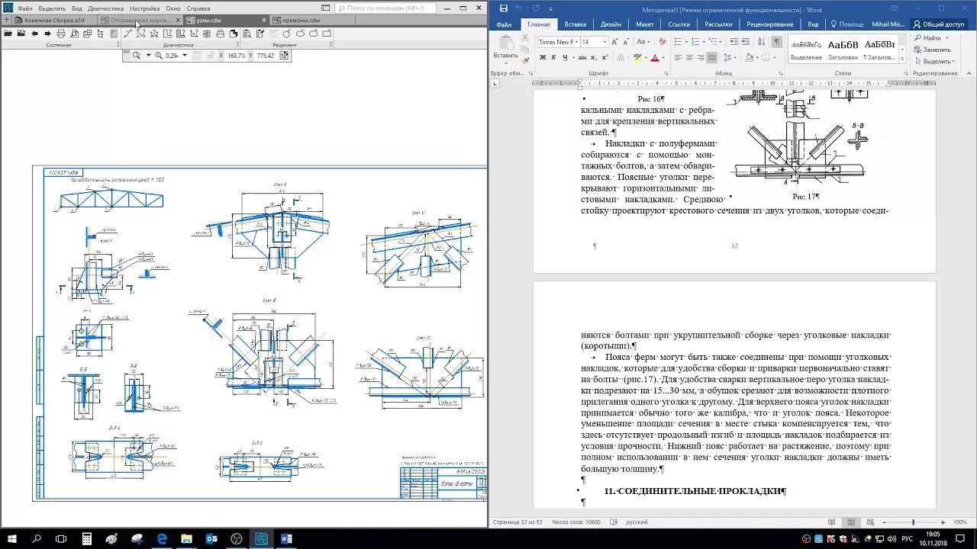Screen dimensions: 977x549
Task: Toggle italic formatting in Word
Action: [553, 57]
